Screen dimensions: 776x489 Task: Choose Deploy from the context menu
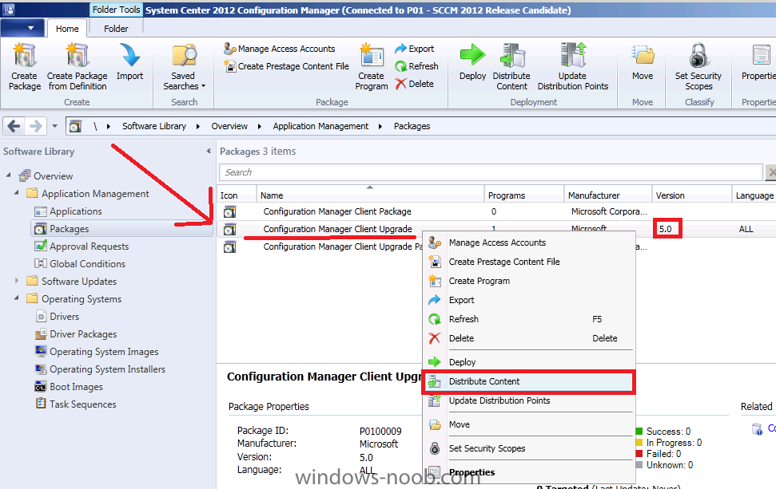point(528,362)
